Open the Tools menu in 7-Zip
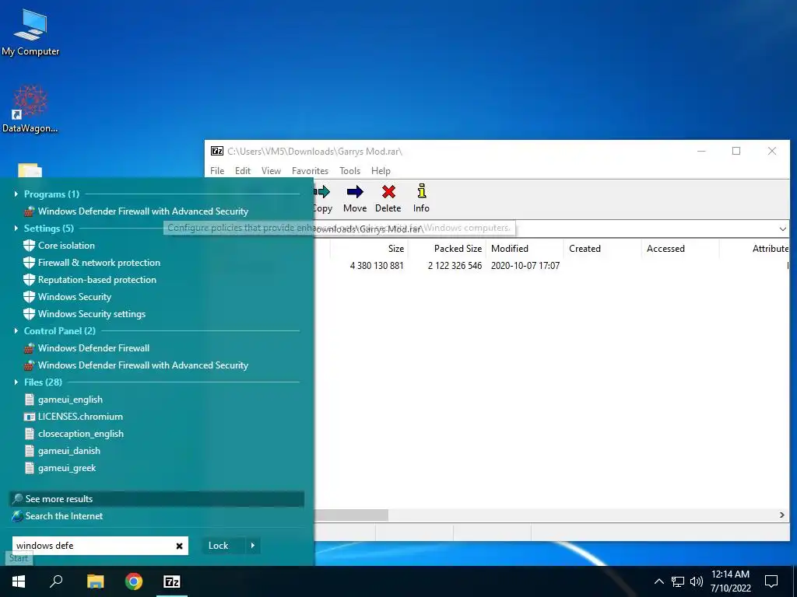This screenshot has height=597, width=797. 349,171
